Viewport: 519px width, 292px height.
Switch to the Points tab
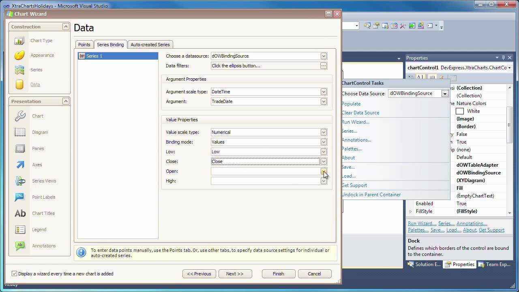coord(84,45)
